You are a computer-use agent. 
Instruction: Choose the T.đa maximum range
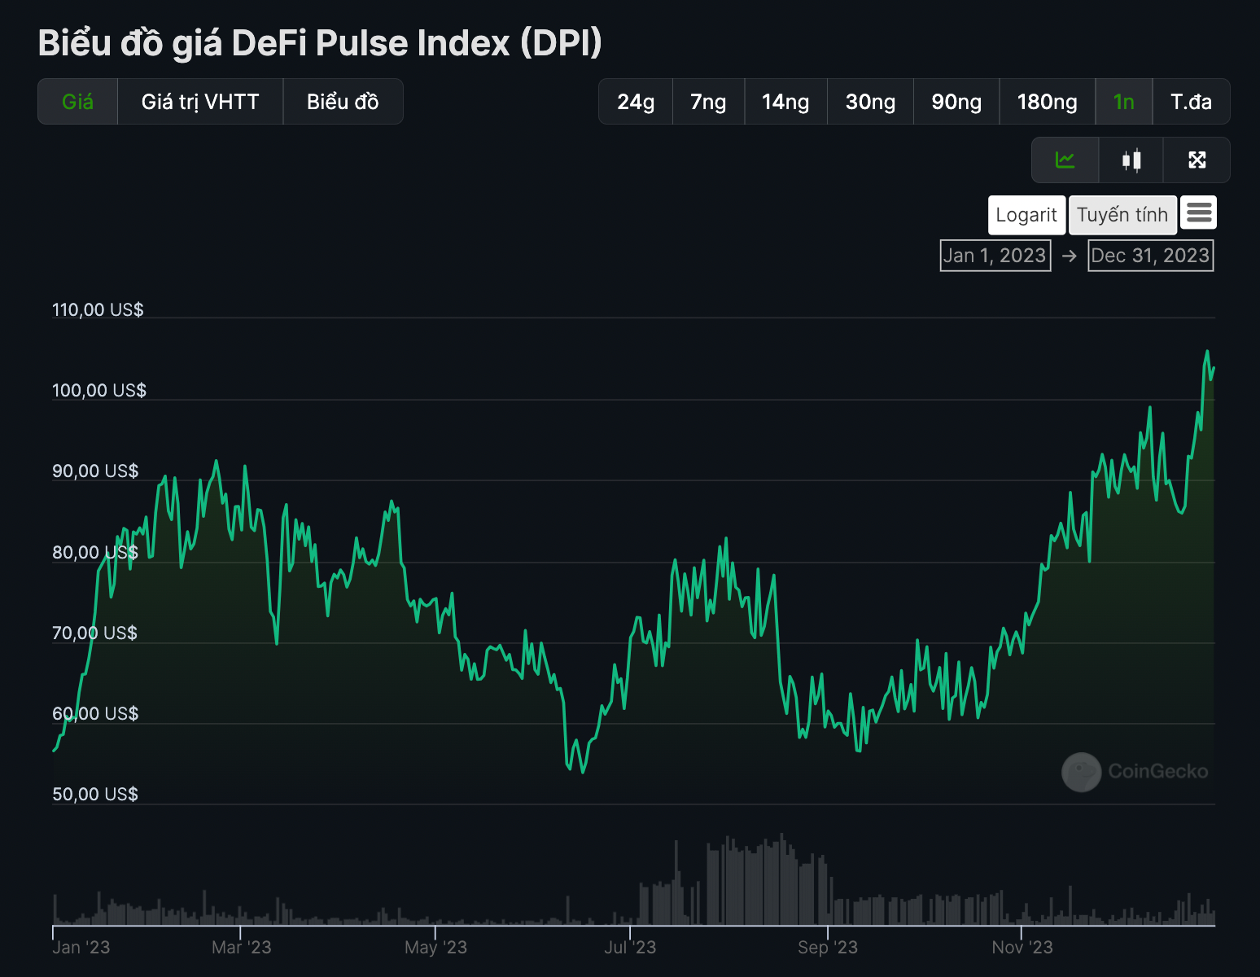(x=1191, y=102)
